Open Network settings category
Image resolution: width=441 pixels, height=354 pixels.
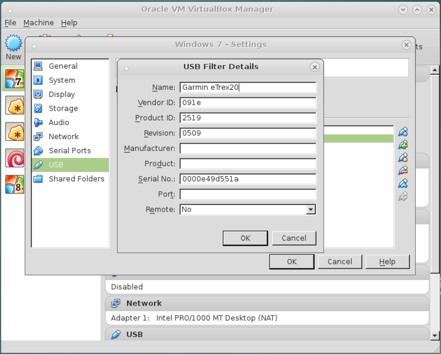coord(71,137)
